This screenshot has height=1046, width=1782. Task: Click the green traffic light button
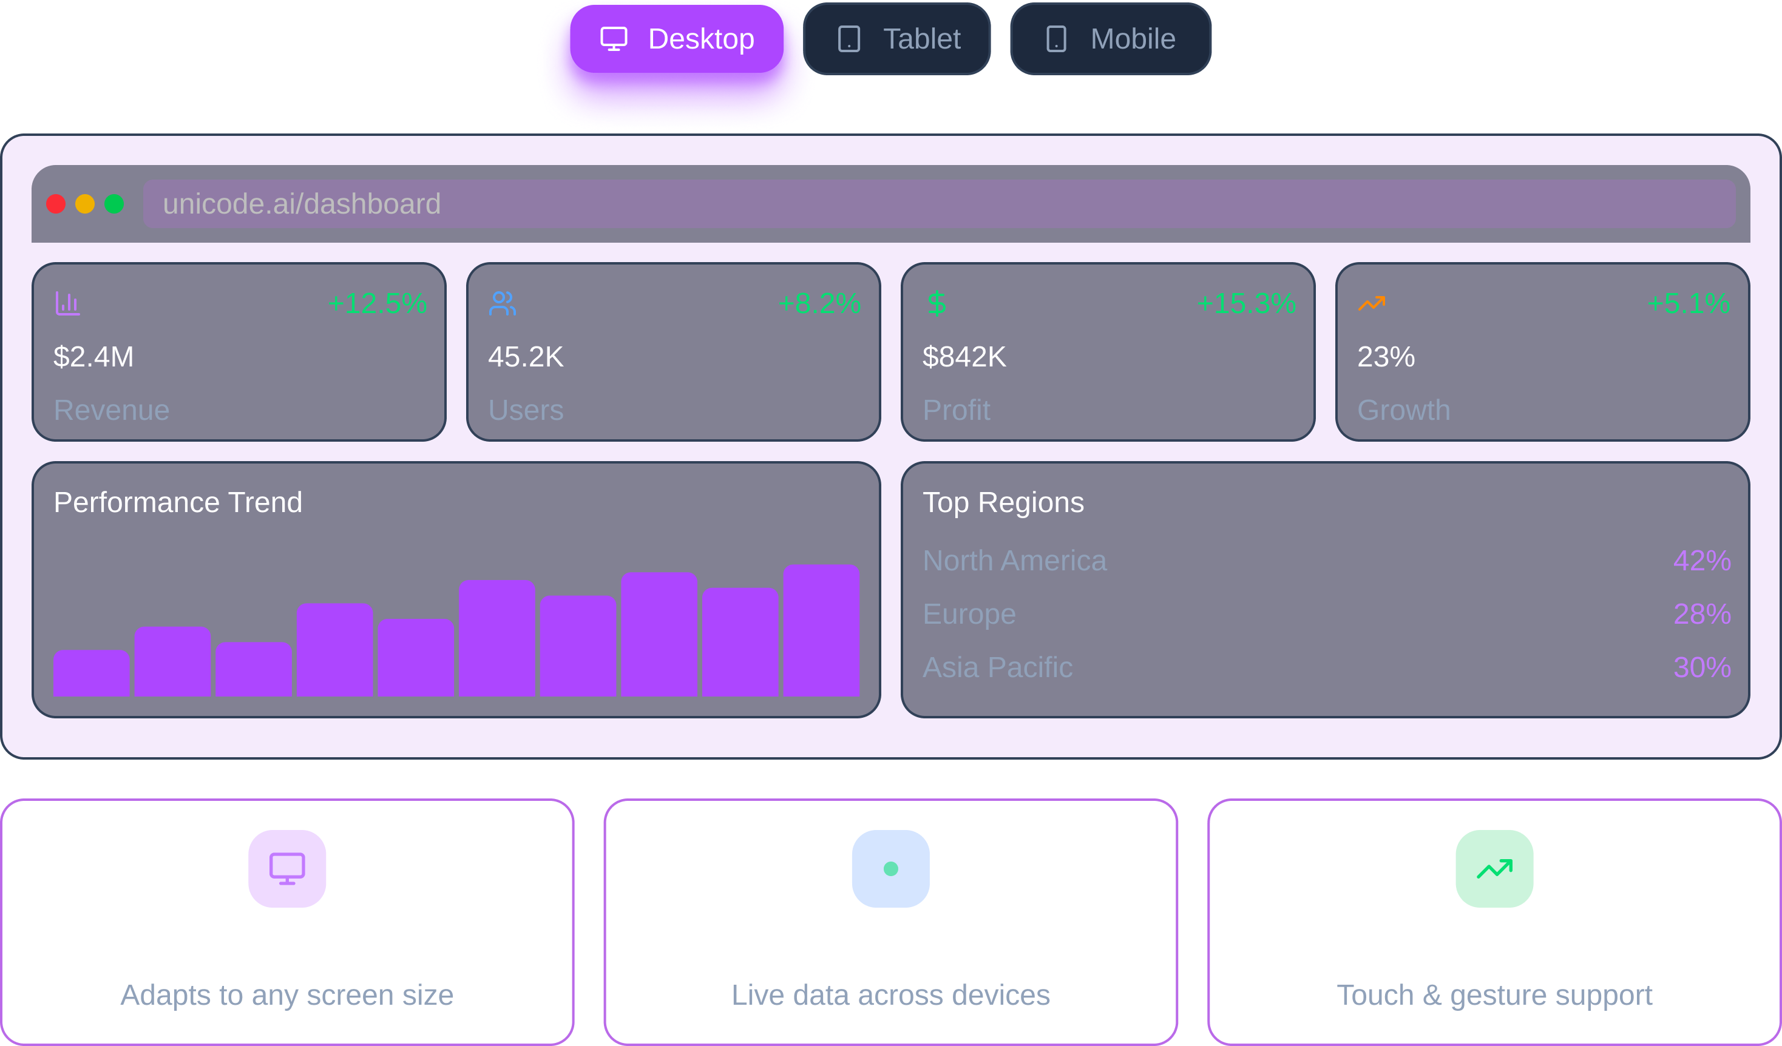tap(114, 204)
